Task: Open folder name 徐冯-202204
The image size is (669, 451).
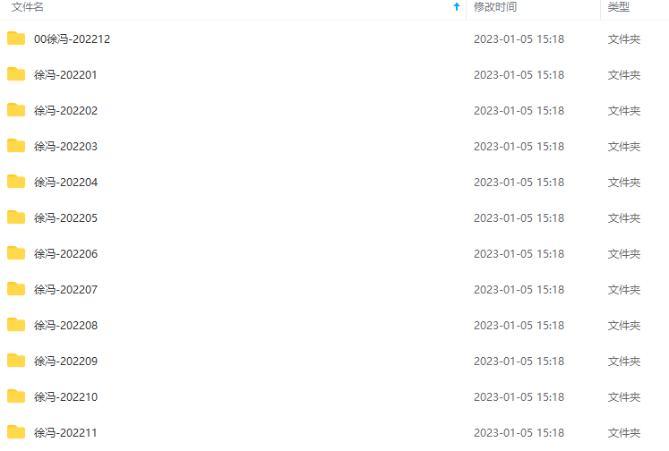Action: 65,183
